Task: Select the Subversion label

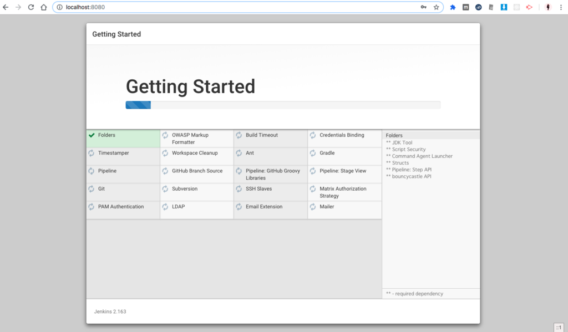Action: click(x=185, y=188)
